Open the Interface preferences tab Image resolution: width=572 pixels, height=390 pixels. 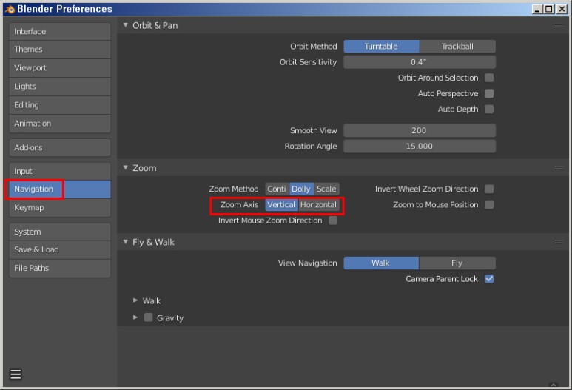coord(60,31)
